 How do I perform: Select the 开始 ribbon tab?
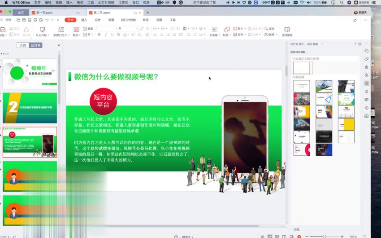(70, 20)
